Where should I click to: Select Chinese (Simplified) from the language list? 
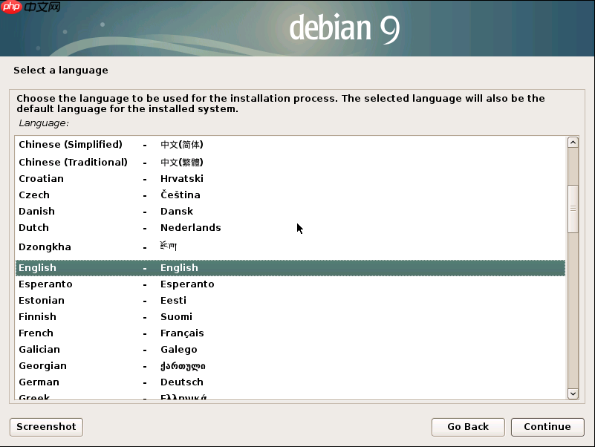(89, 144)
